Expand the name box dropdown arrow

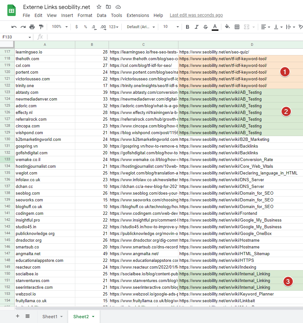(30, 37)
